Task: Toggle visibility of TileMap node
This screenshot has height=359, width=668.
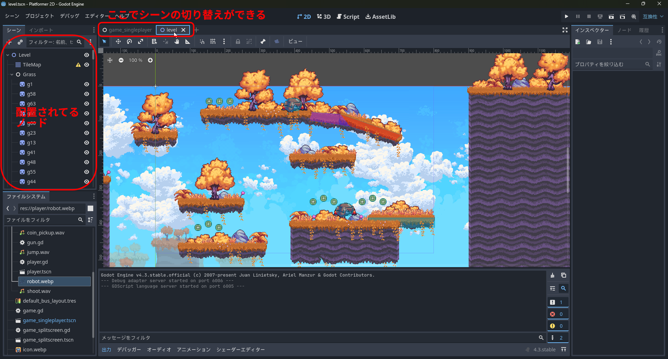Action: [87, 65]
